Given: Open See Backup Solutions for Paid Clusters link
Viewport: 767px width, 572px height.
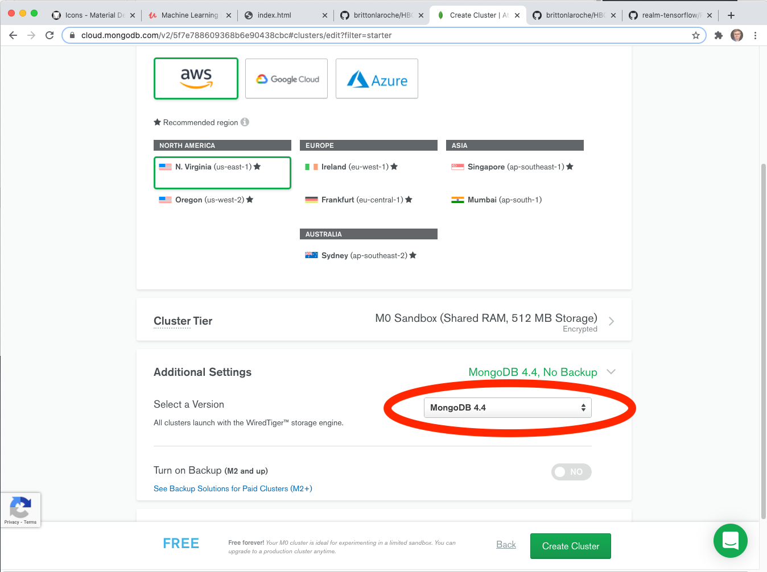Looking at the screenshot, I should pos(233,488).
